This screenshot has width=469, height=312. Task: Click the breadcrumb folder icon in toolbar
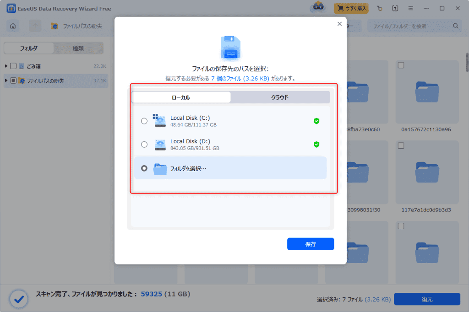[54, 26]
